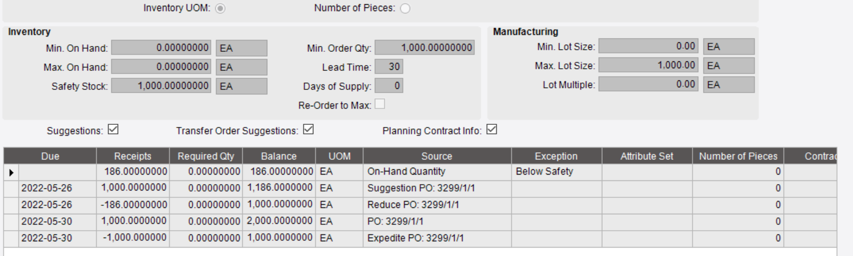Click the Attribute Set column header
The width and height of the screenshot is (853, 256).
[x=647, y=156]
